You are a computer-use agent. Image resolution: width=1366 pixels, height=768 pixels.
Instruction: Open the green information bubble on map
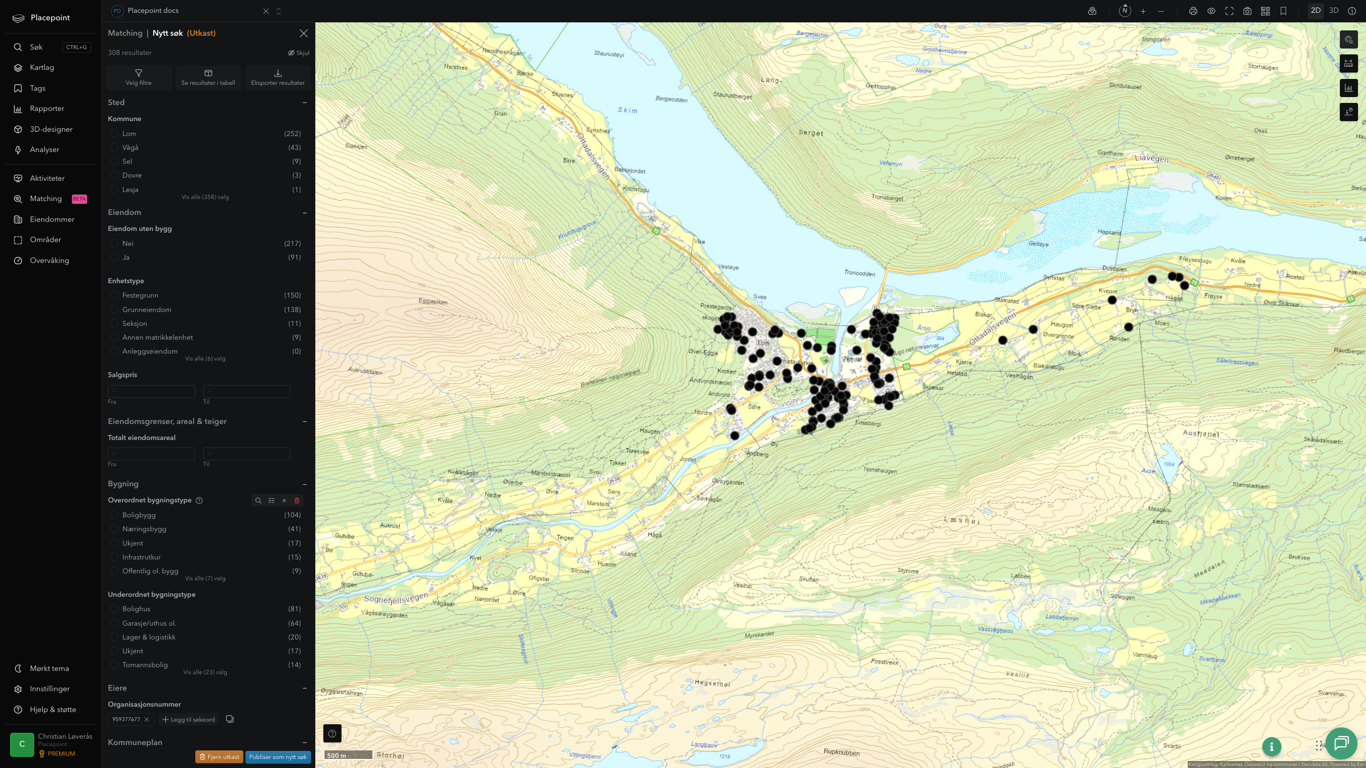[x=1272, y=747]
